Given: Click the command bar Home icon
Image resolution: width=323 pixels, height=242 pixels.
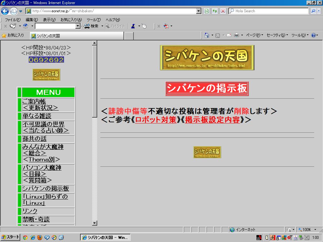Looking at the screenshot, I should (x=207, y=35).
